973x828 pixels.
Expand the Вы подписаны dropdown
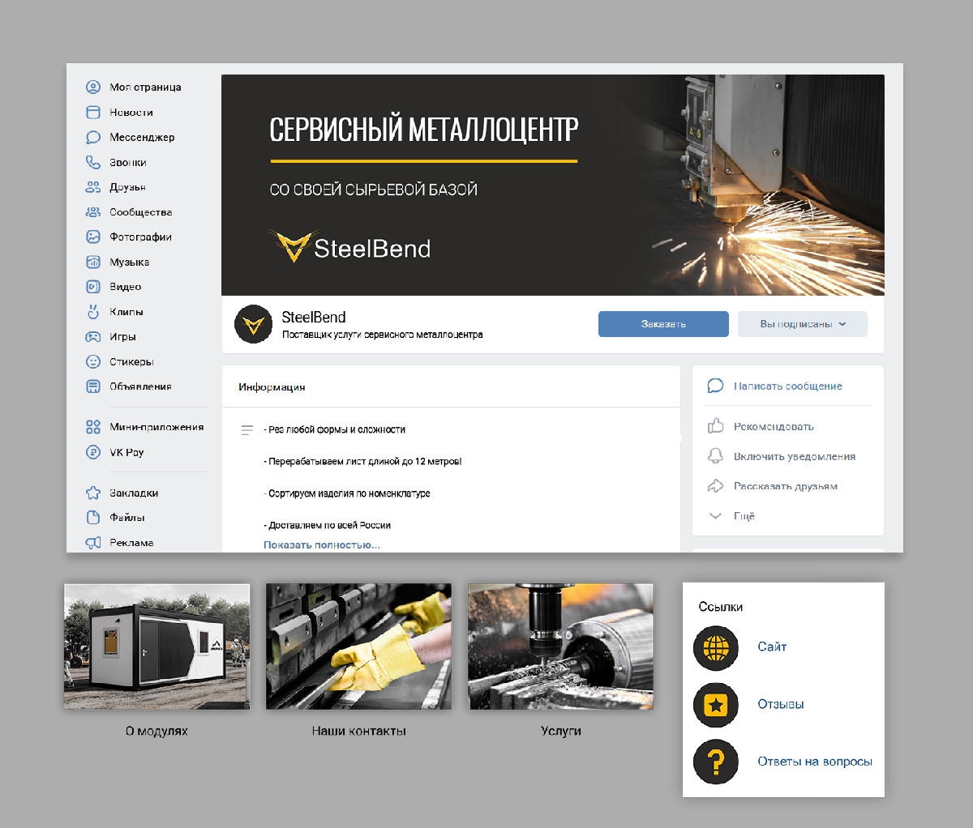803,324
